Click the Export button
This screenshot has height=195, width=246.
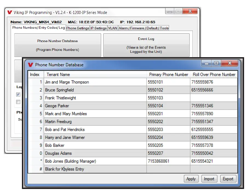(228, 179)
